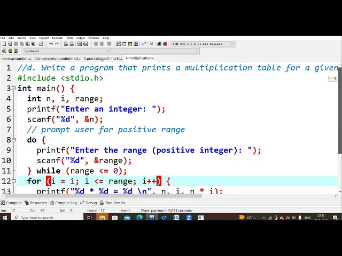Click the Windows Start button
The width and height of the screenshot is (342, 256).
[x=5, y=218]
